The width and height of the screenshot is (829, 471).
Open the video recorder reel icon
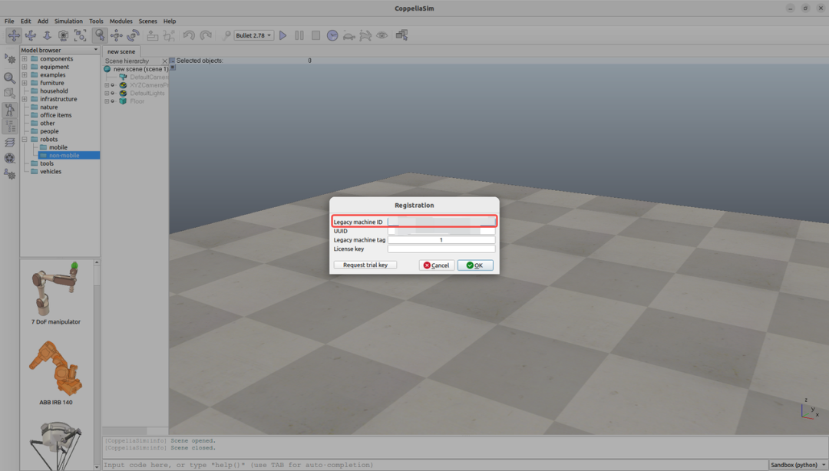tap(9, 158)
